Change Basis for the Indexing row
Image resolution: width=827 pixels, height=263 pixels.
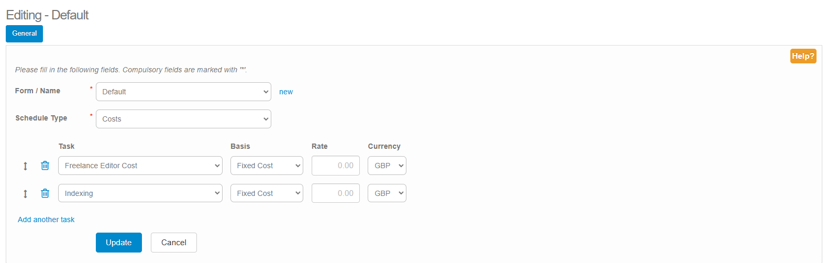[267, 193]
